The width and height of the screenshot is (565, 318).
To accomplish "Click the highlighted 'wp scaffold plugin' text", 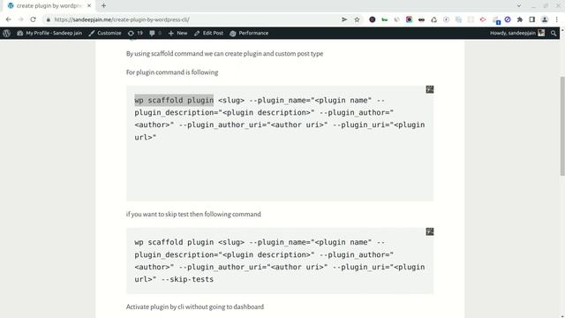I will pos(174,100).
